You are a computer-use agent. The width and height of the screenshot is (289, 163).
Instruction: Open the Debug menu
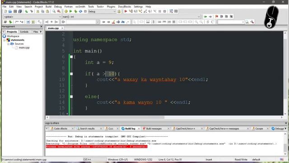click(58, 6)
